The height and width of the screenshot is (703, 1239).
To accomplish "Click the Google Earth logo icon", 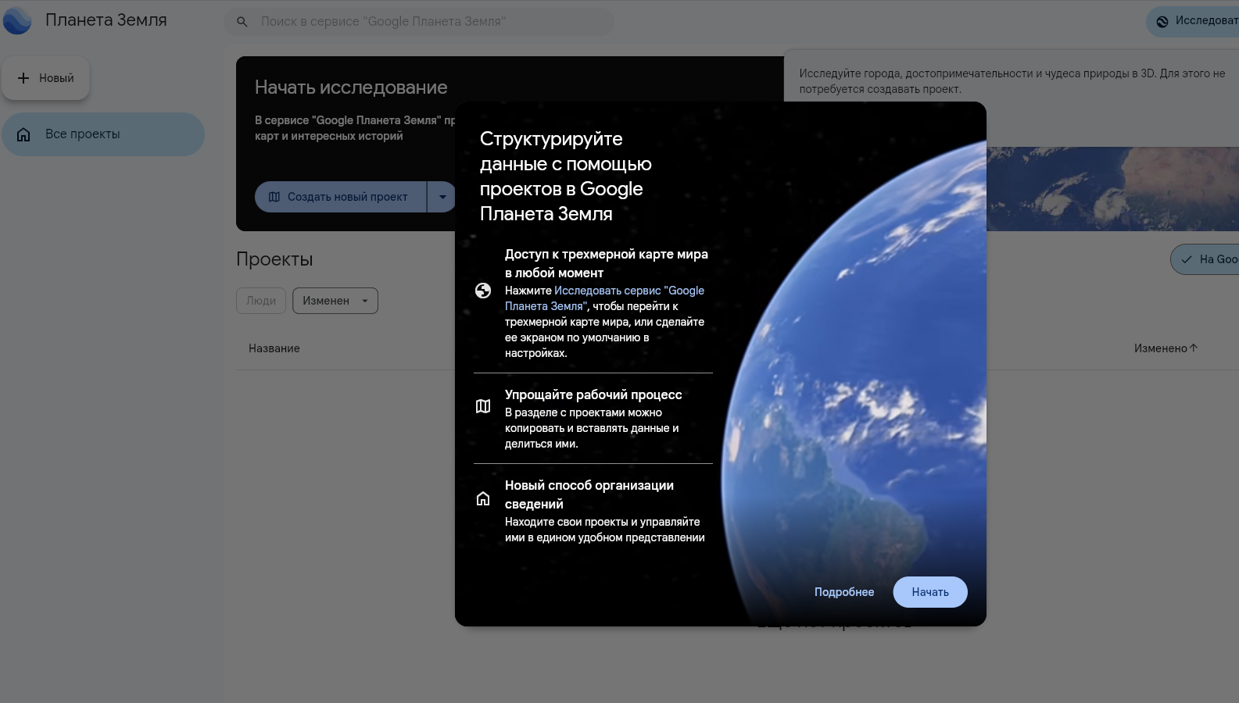I will [x=17, y=21].
